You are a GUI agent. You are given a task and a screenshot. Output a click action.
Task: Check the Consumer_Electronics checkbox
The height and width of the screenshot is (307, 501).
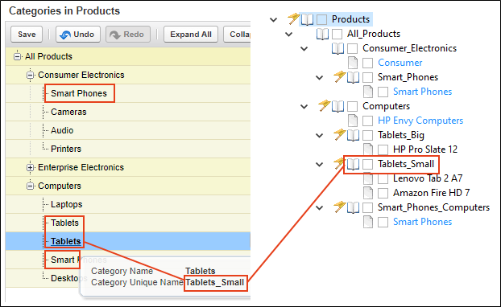coord(353,48)
